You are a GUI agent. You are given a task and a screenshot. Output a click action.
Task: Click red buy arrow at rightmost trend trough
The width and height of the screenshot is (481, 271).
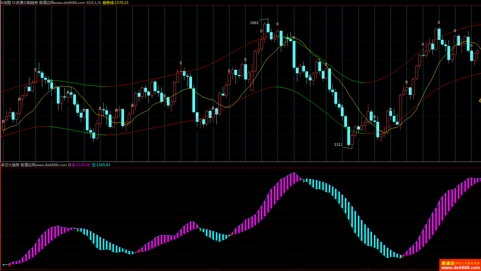(x=403, y=256)
